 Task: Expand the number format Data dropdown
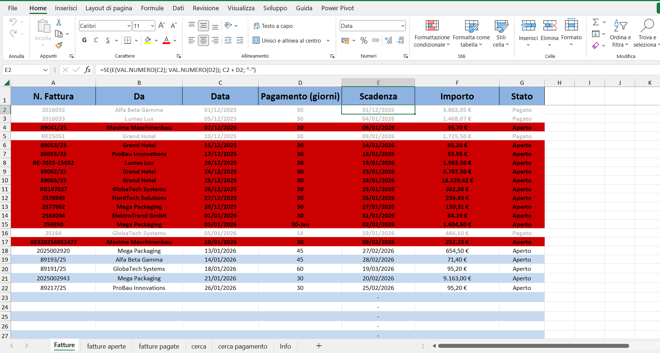coord(403,26)
